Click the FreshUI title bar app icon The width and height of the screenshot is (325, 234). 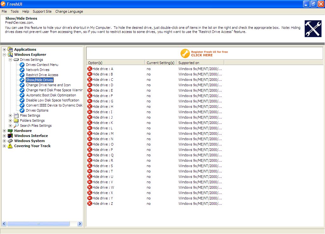tap(3, 4)
